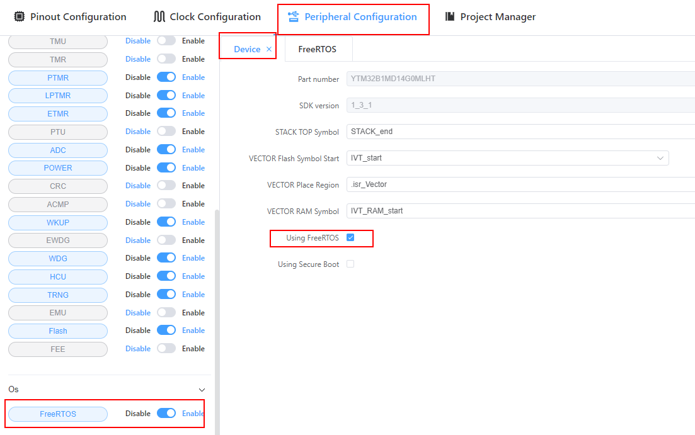
Task: Click the POWER peripheral button
Action: click(58, 168)
